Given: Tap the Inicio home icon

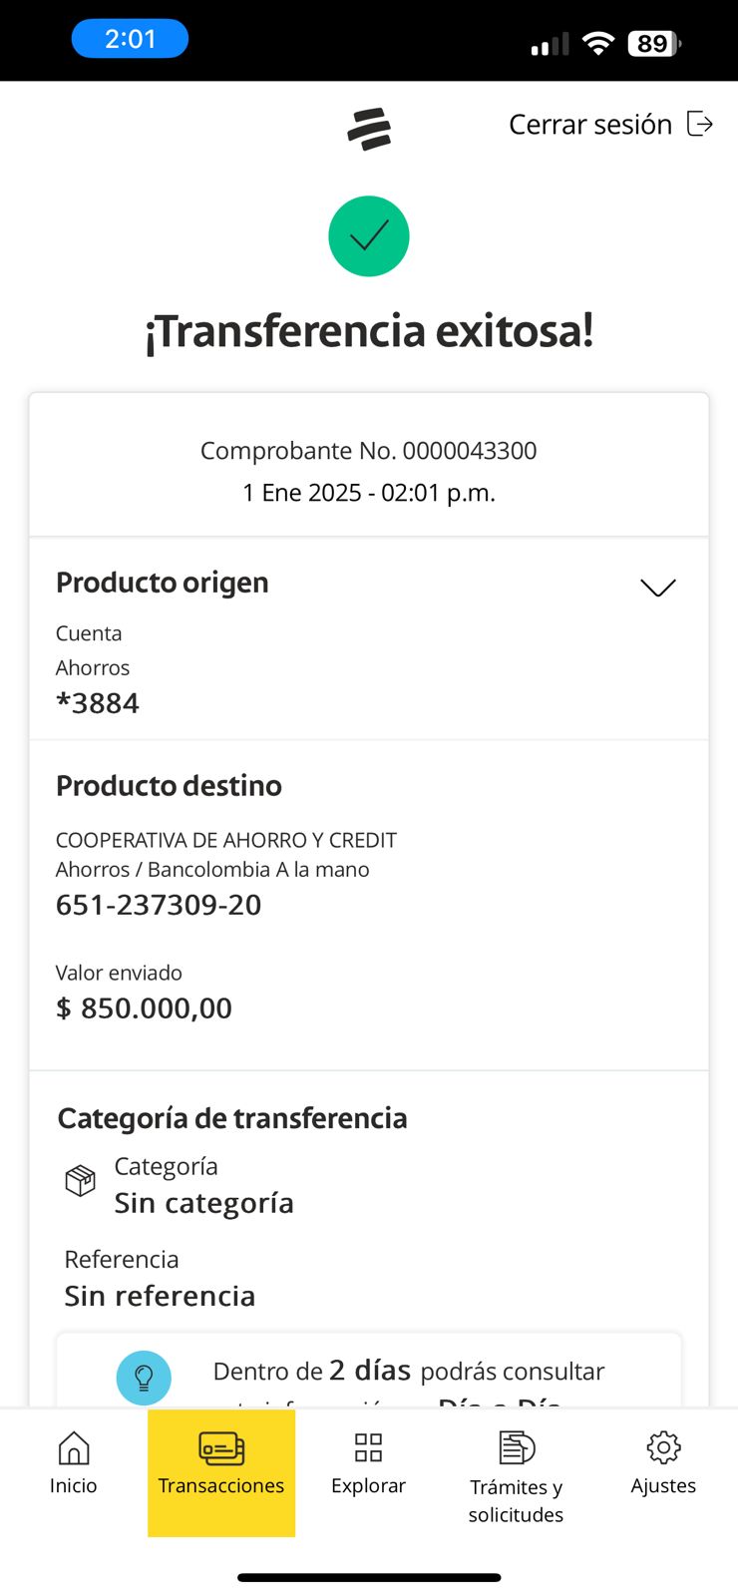Looking at the screenshot, I should [x=74, y=1447].
